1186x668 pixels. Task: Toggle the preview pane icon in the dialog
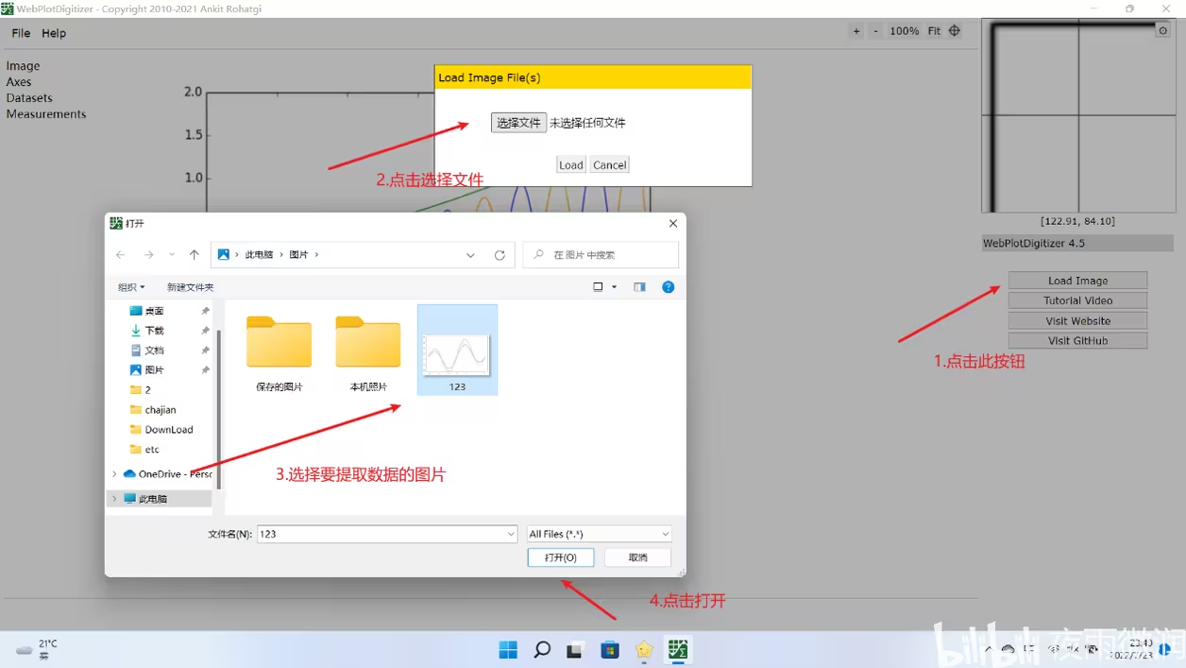pos(639,286)
